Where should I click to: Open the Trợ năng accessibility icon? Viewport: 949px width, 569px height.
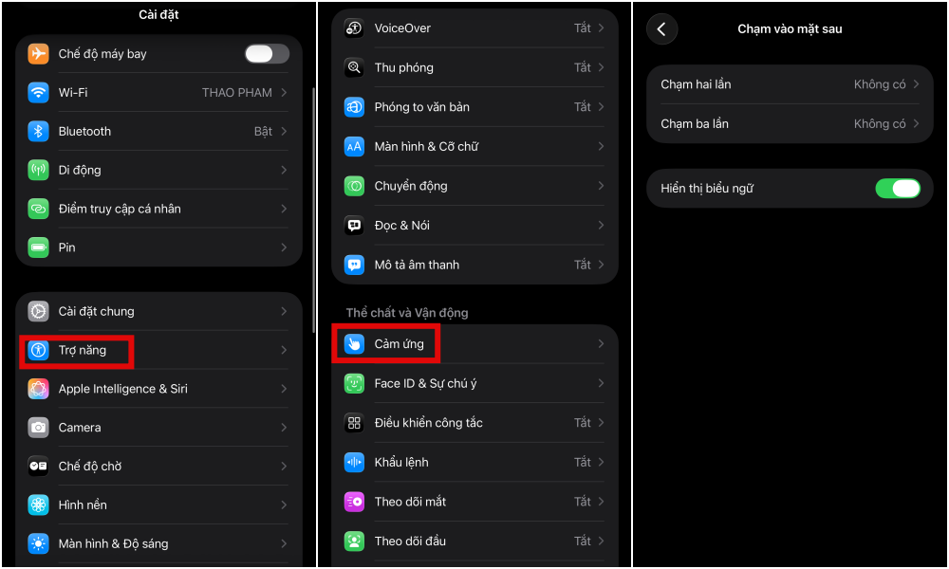point(38,350)
